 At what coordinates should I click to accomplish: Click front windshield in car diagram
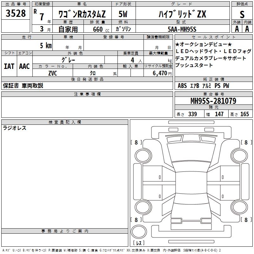point(191,167)
